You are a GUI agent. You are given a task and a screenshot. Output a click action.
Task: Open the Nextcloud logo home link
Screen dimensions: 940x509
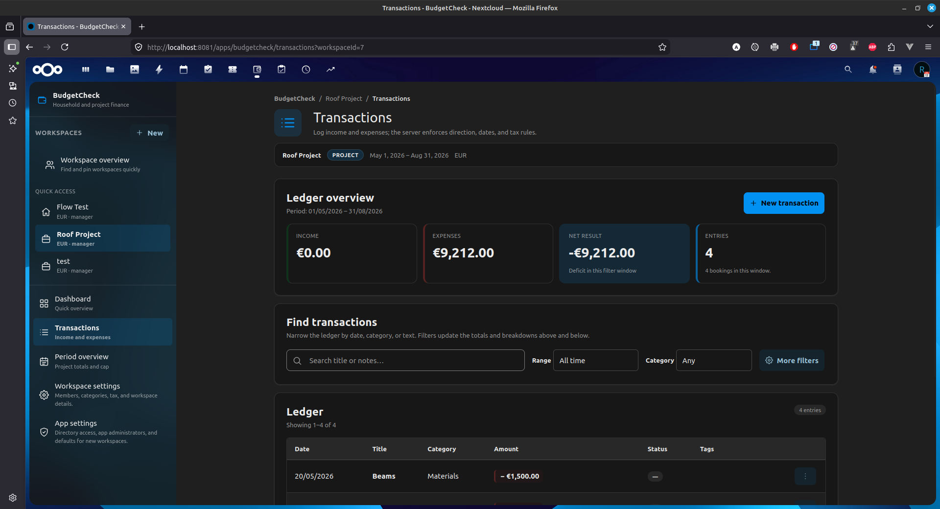click(47, 69)
